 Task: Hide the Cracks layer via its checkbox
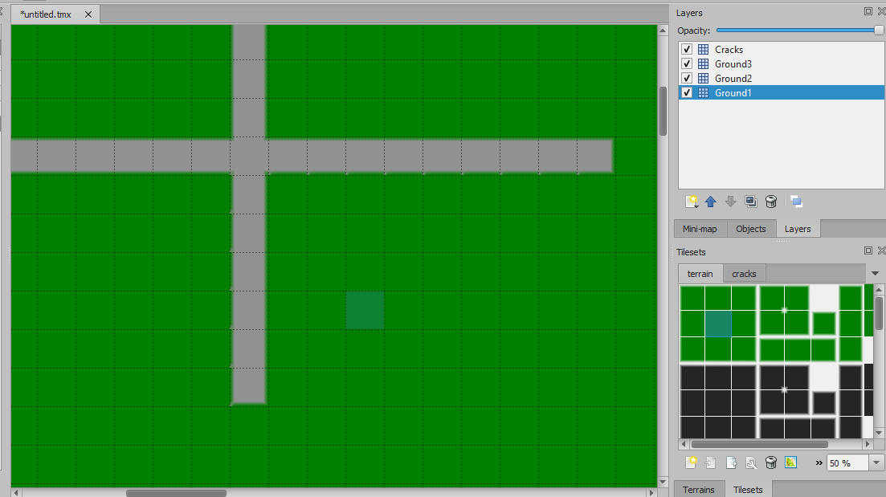tap(687, 50)
